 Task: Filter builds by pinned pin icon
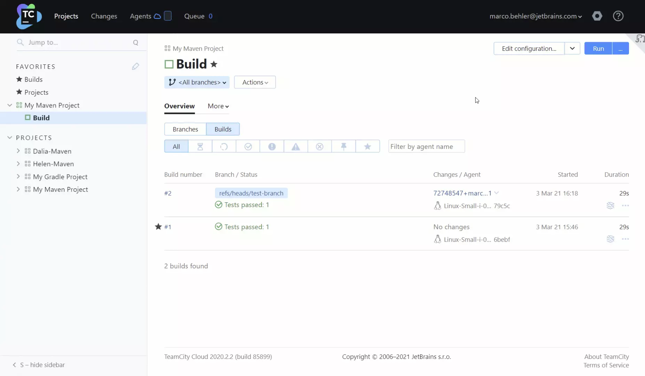tap(343, 147)
